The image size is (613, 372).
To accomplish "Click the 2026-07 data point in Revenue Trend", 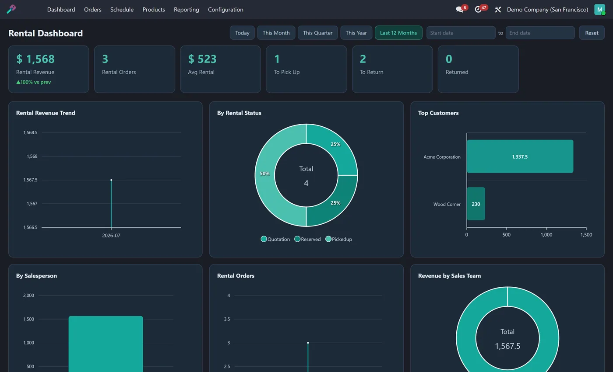I will tap(111, 180).
